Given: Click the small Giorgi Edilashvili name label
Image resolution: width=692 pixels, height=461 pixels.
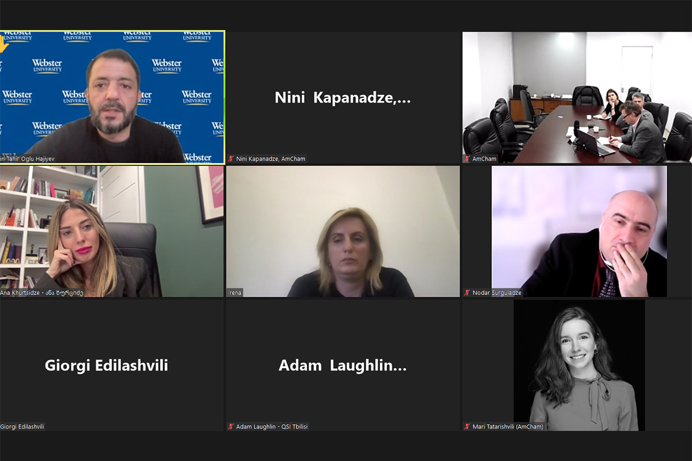Looking at the screenshot, I should [22, 426].
